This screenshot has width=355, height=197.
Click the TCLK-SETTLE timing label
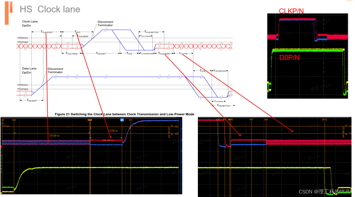tap(151, 32)
